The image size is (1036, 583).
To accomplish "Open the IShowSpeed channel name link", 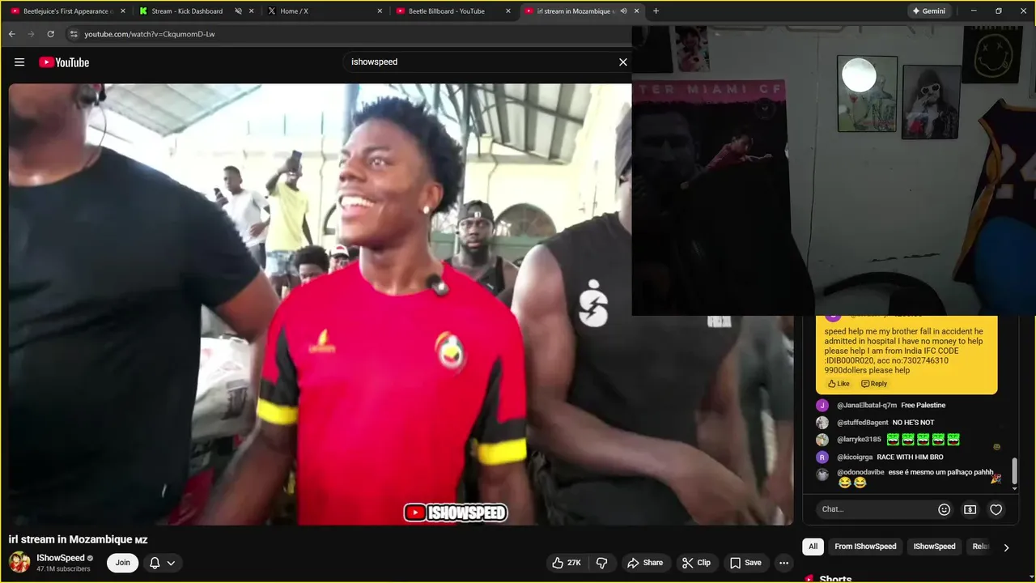I will pyautogui.click(x=61, y=558).
